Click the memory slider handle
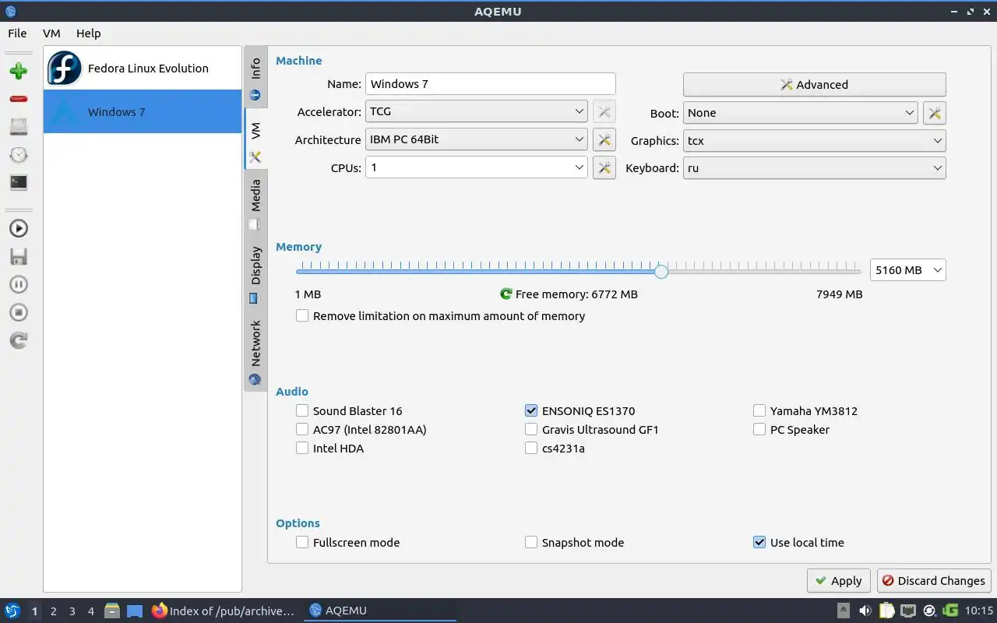 tap(661, 271)
